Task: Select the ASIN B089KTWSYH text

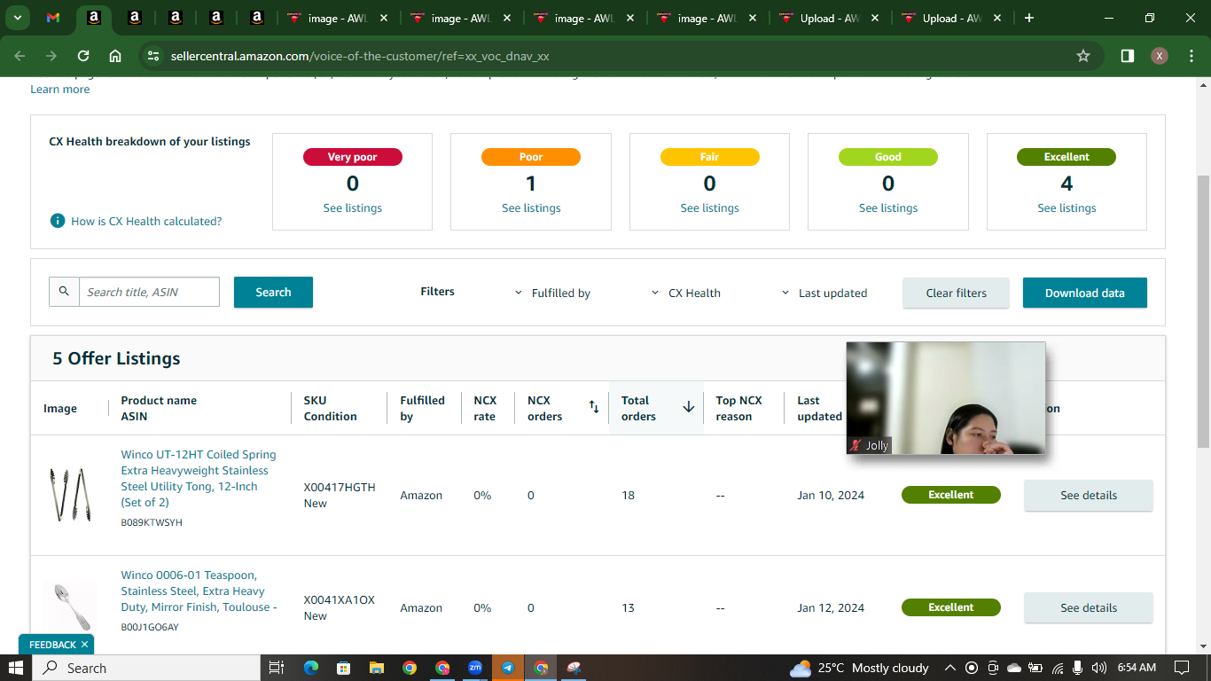Action: coord(152,522)
